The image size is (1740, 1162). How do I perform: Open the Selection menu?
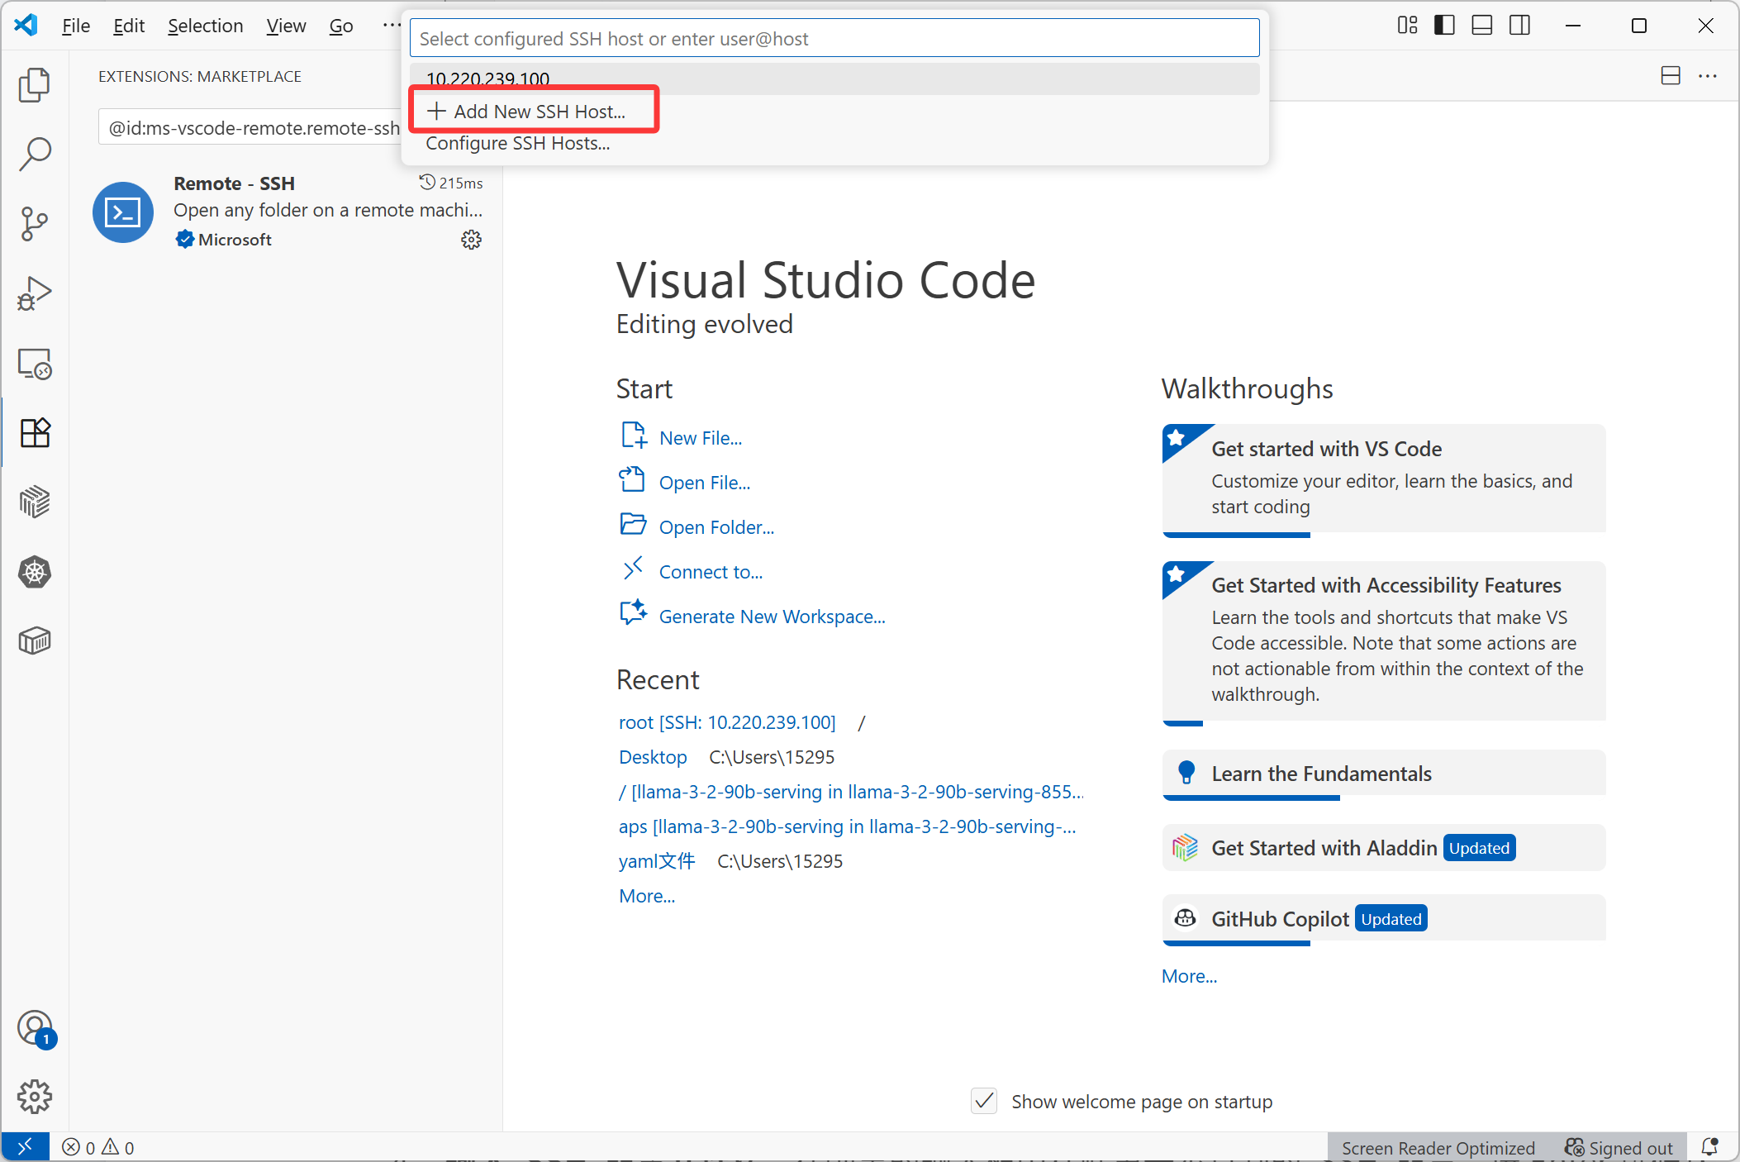click(x=205, y=26)
